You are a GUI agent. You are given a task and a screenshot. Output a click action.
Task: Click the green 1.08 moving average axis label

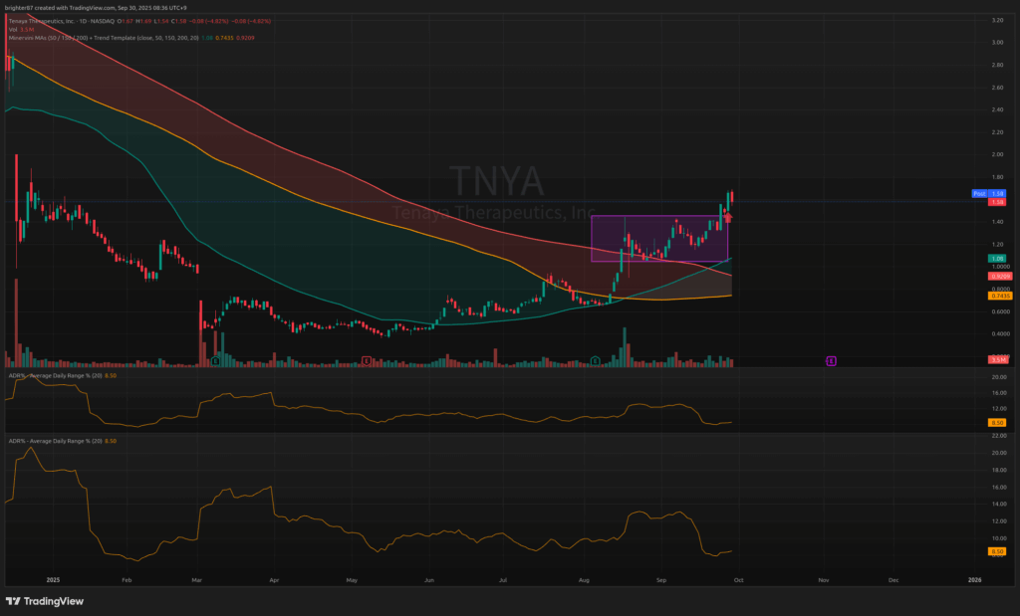996,259
